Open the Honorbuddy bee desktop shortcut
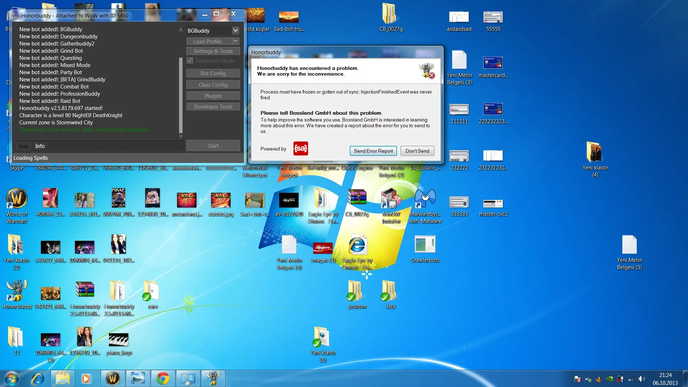Screen dimensions: 688x387 pos(16,295)
